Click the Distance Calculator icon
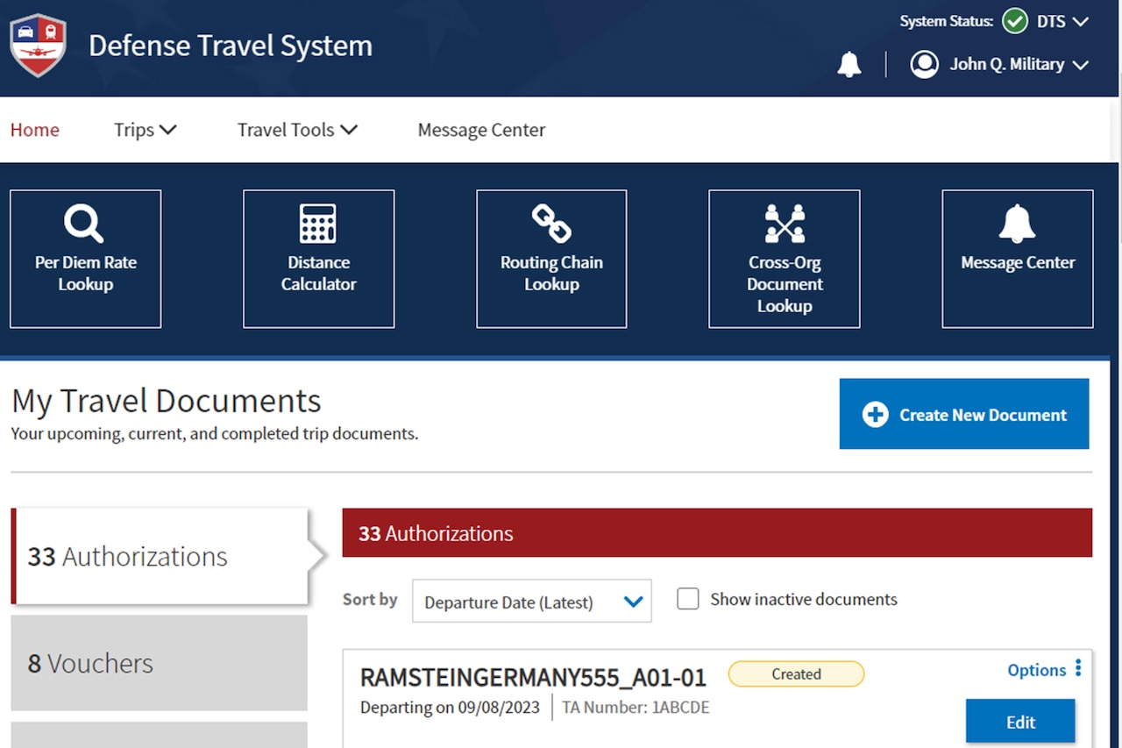This screenshot has width=1122, height=748. click(318, 223)
